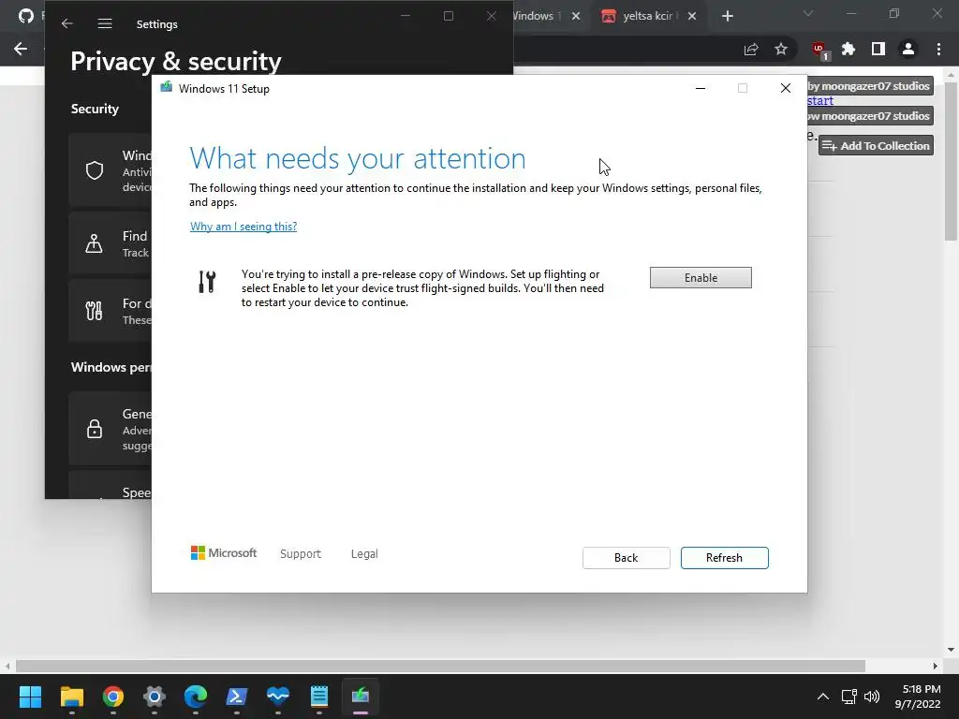The height and width of the screenshot is (719, 959).
Task: Click the browser horizontal scrollbar
Action: (440, 666)
